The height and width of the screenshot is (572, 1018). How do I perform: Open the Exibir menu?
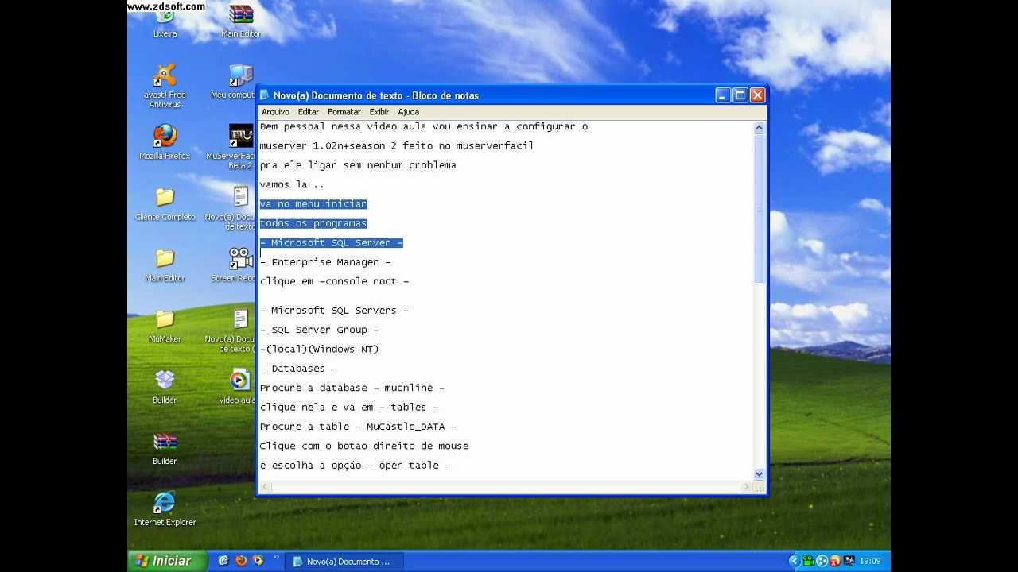coord(379,112)
